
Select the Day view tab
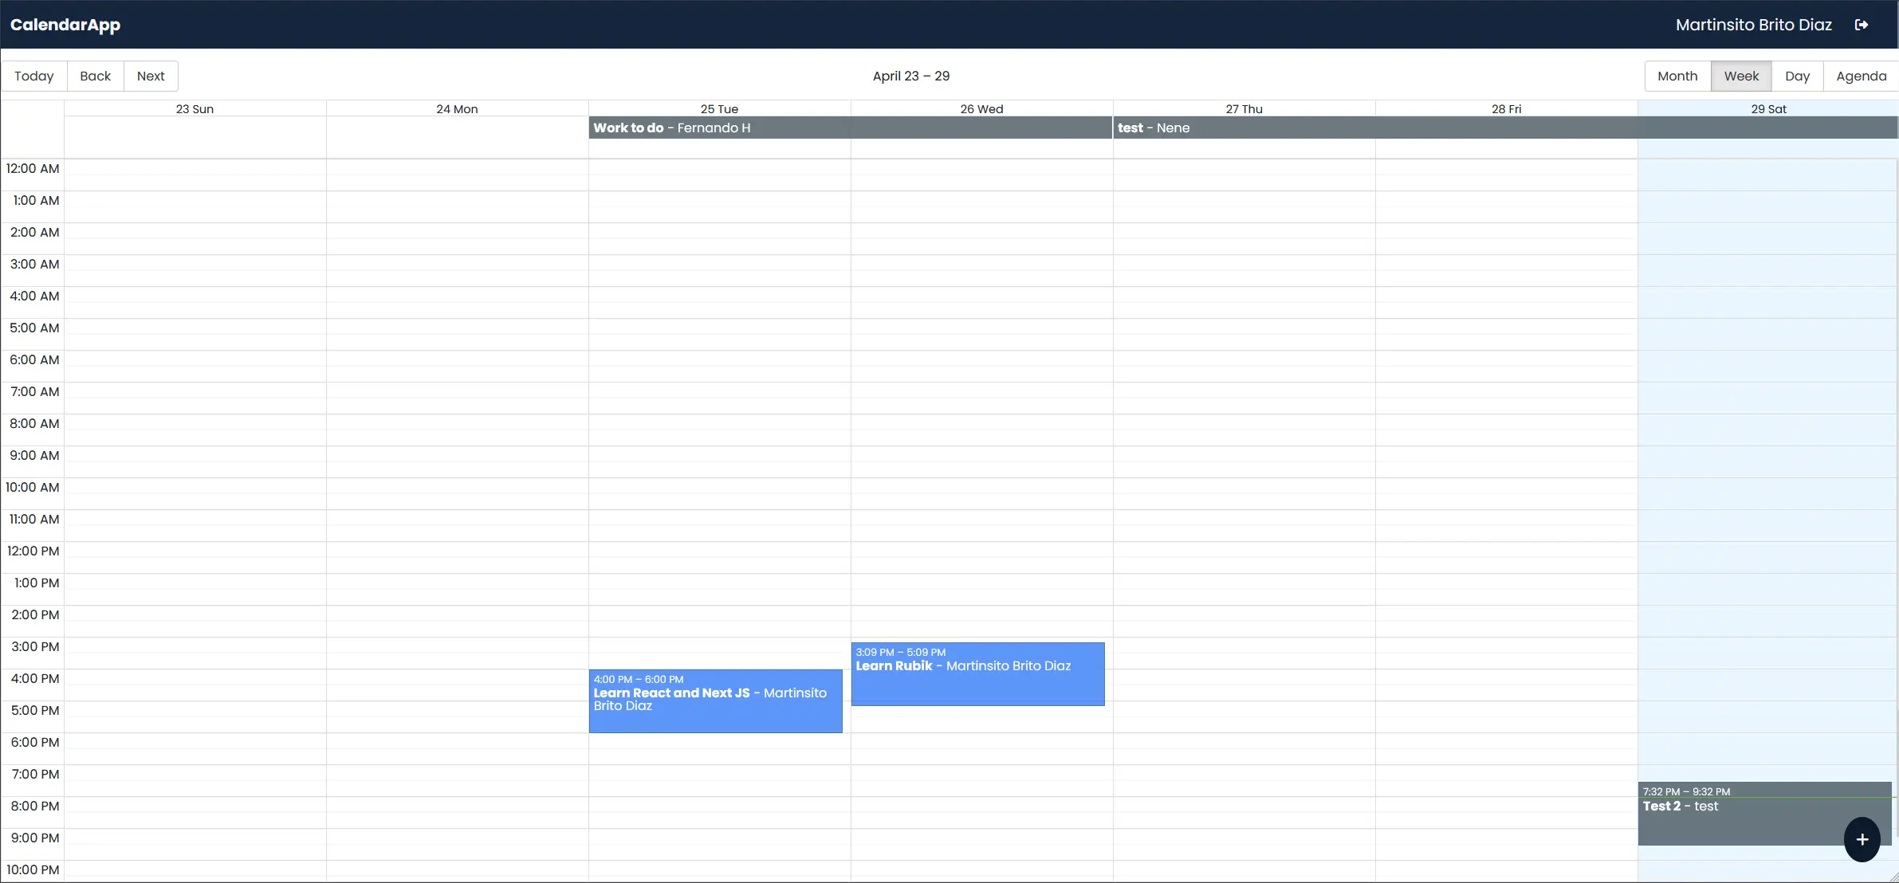(x=1797, y=75)
